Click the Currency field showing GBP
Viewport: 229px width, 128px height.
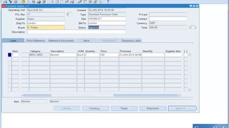click(x=153, y=23)
